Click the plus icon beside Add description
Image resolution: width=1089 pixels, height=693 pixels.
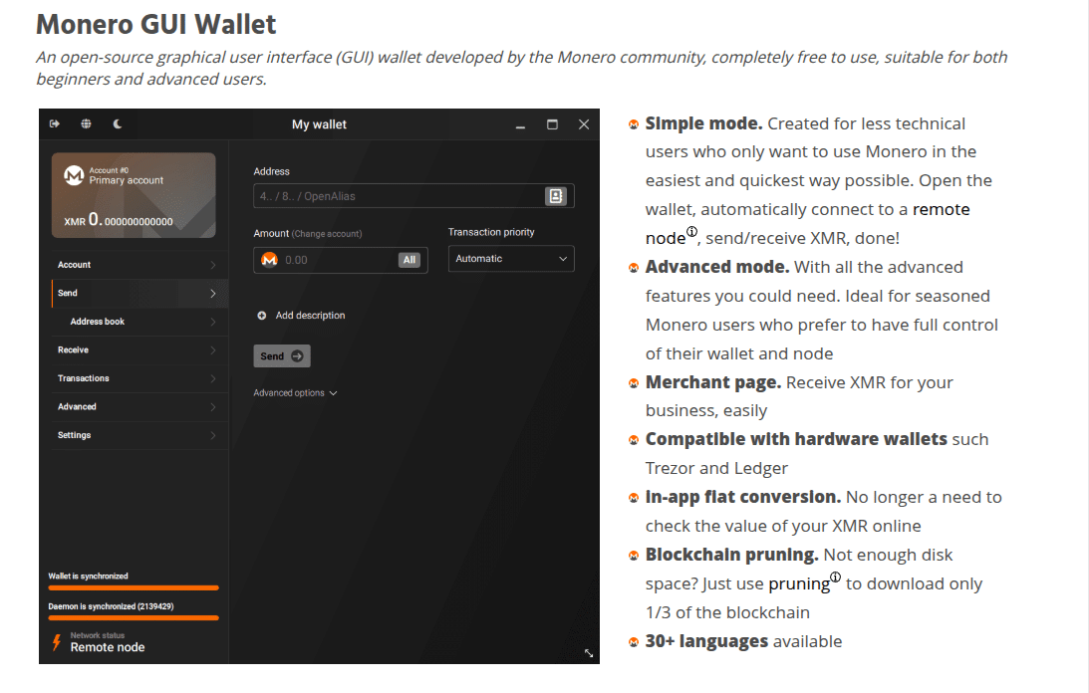click(x=262, y=316)
